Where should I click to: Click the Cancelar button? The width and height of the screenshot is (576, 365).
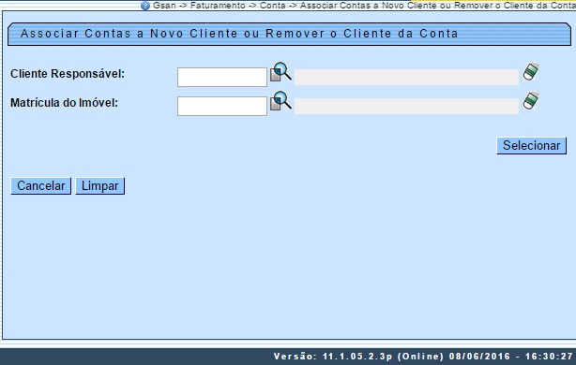pos(40,186)
